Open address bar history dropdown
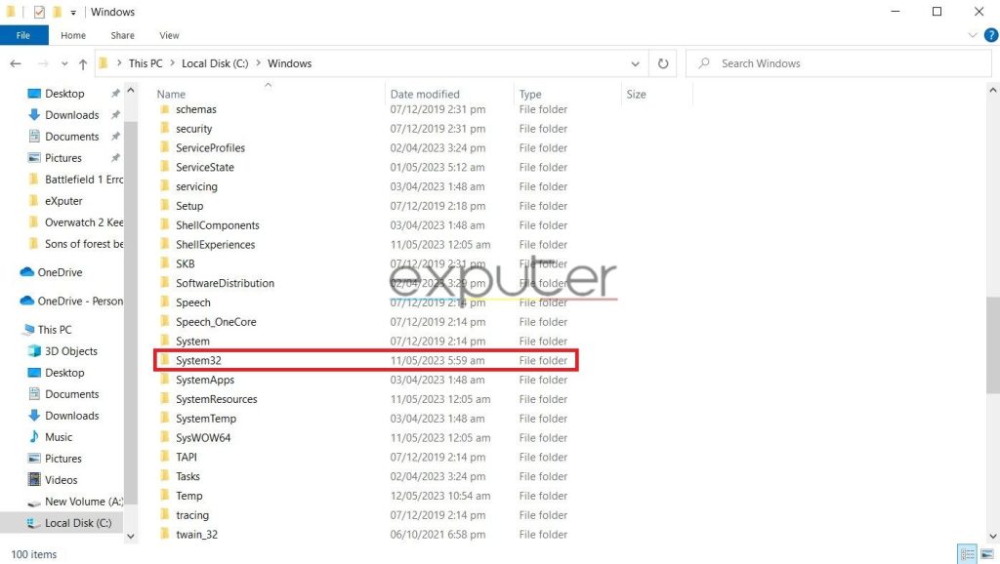1000x564 pixels. click(x=636, y=63)
